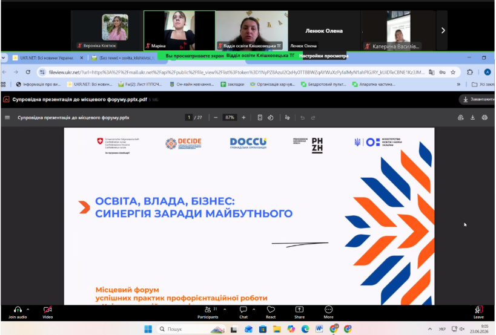Viewport: 496px width, 335px height.
Task: Expand hidden bookmarks with double chevron
Action: [458, 84]
